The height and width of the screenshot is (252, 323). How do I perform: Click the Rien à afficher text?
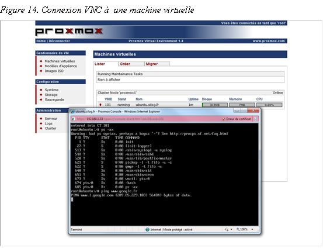(109, 80)
